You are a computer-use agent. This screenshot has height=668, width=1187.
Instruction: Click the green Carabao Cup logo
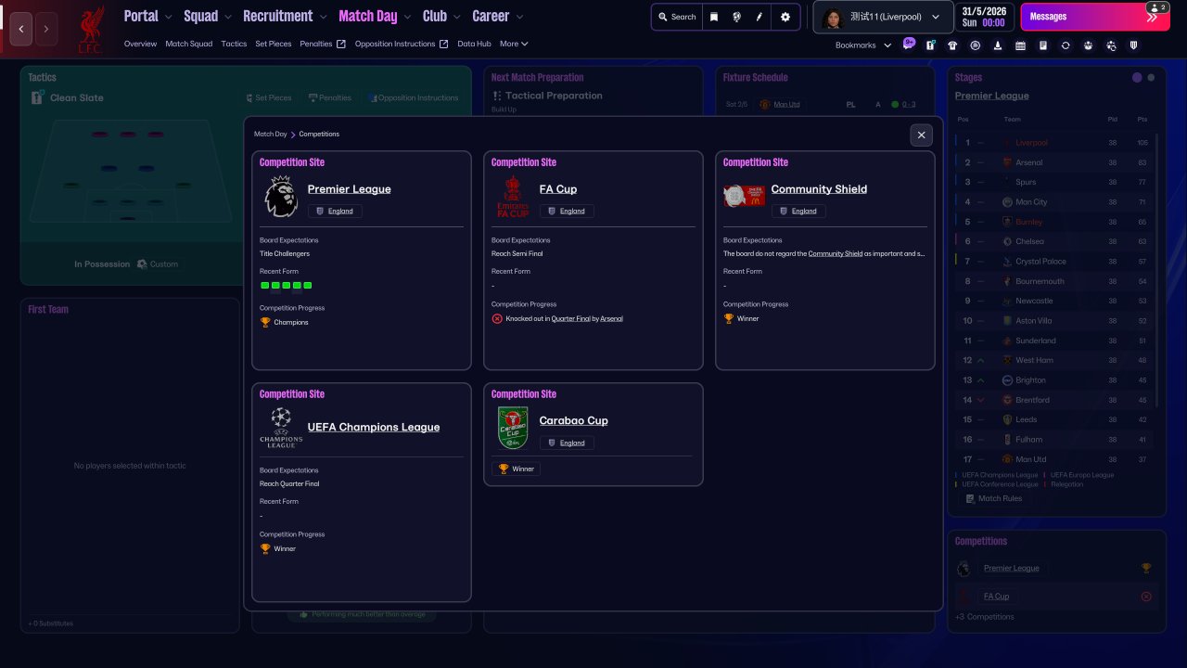point(513,428)
